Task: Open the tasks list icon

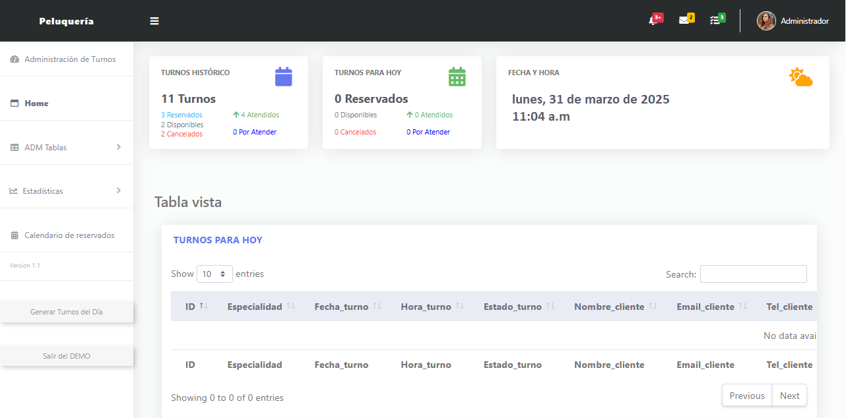Action: click(x=715, y=20)
